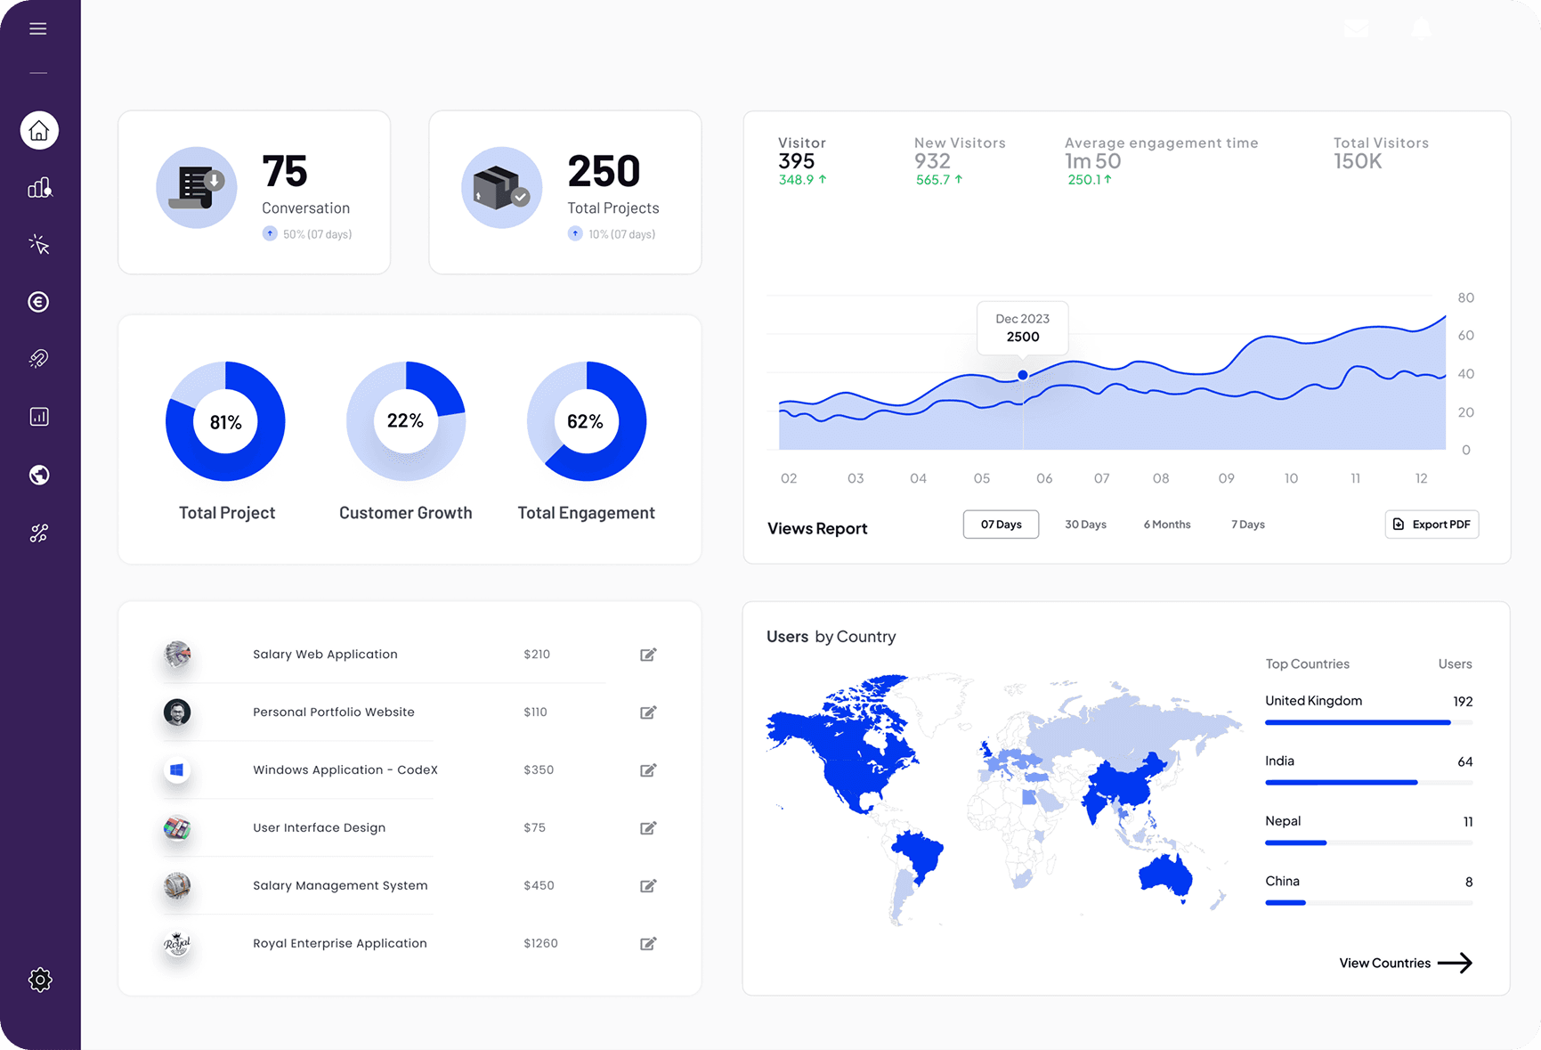Edit the User Interface Design row

[648, 828]
